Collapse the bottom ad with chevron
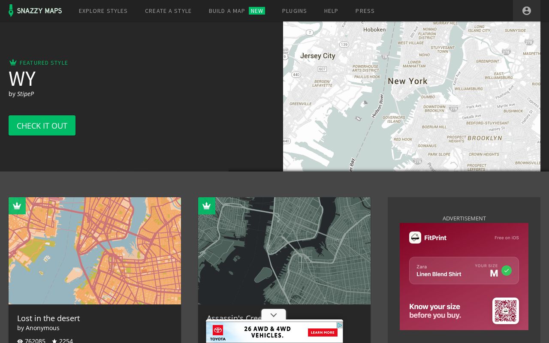Image resolution: width=549 pixels, height=343 pixels. [274, 315]
